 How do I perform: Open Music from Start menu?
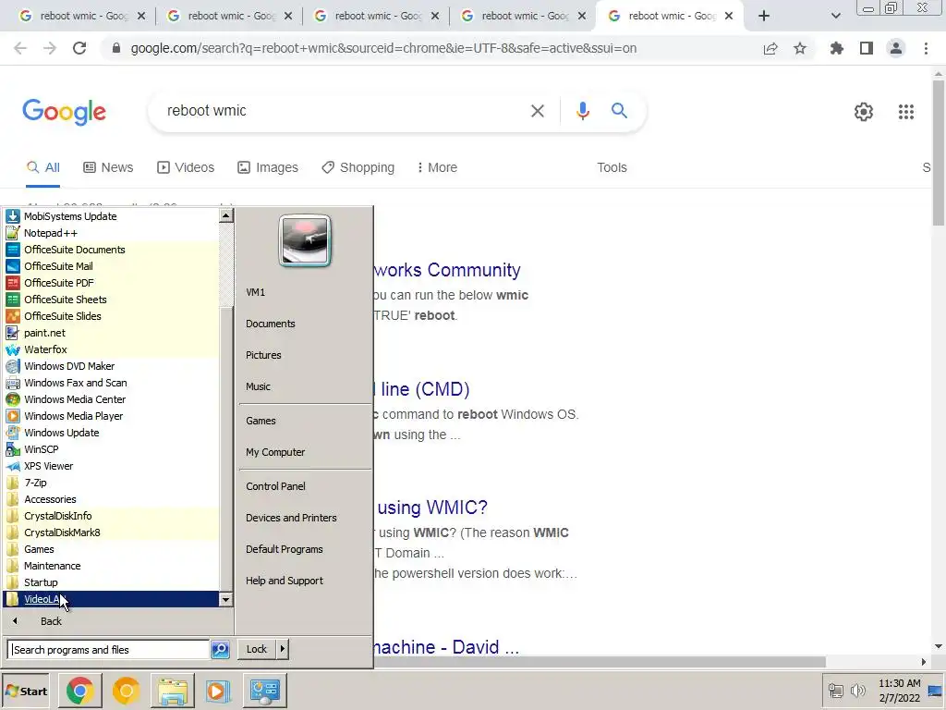coord(258,386)
